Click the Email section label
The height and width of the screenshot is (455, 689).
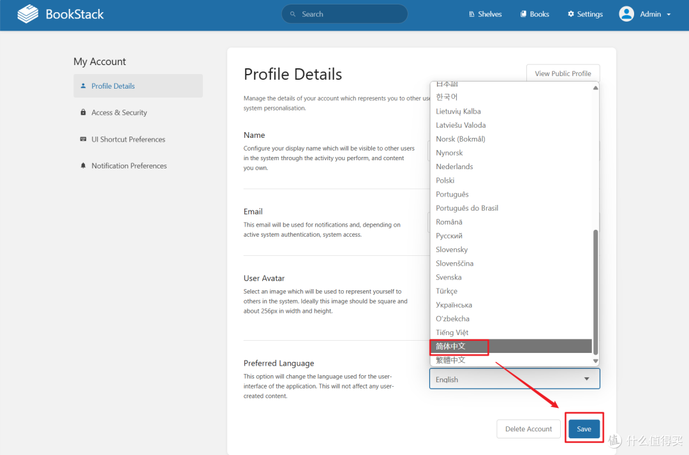coord(253,211)
